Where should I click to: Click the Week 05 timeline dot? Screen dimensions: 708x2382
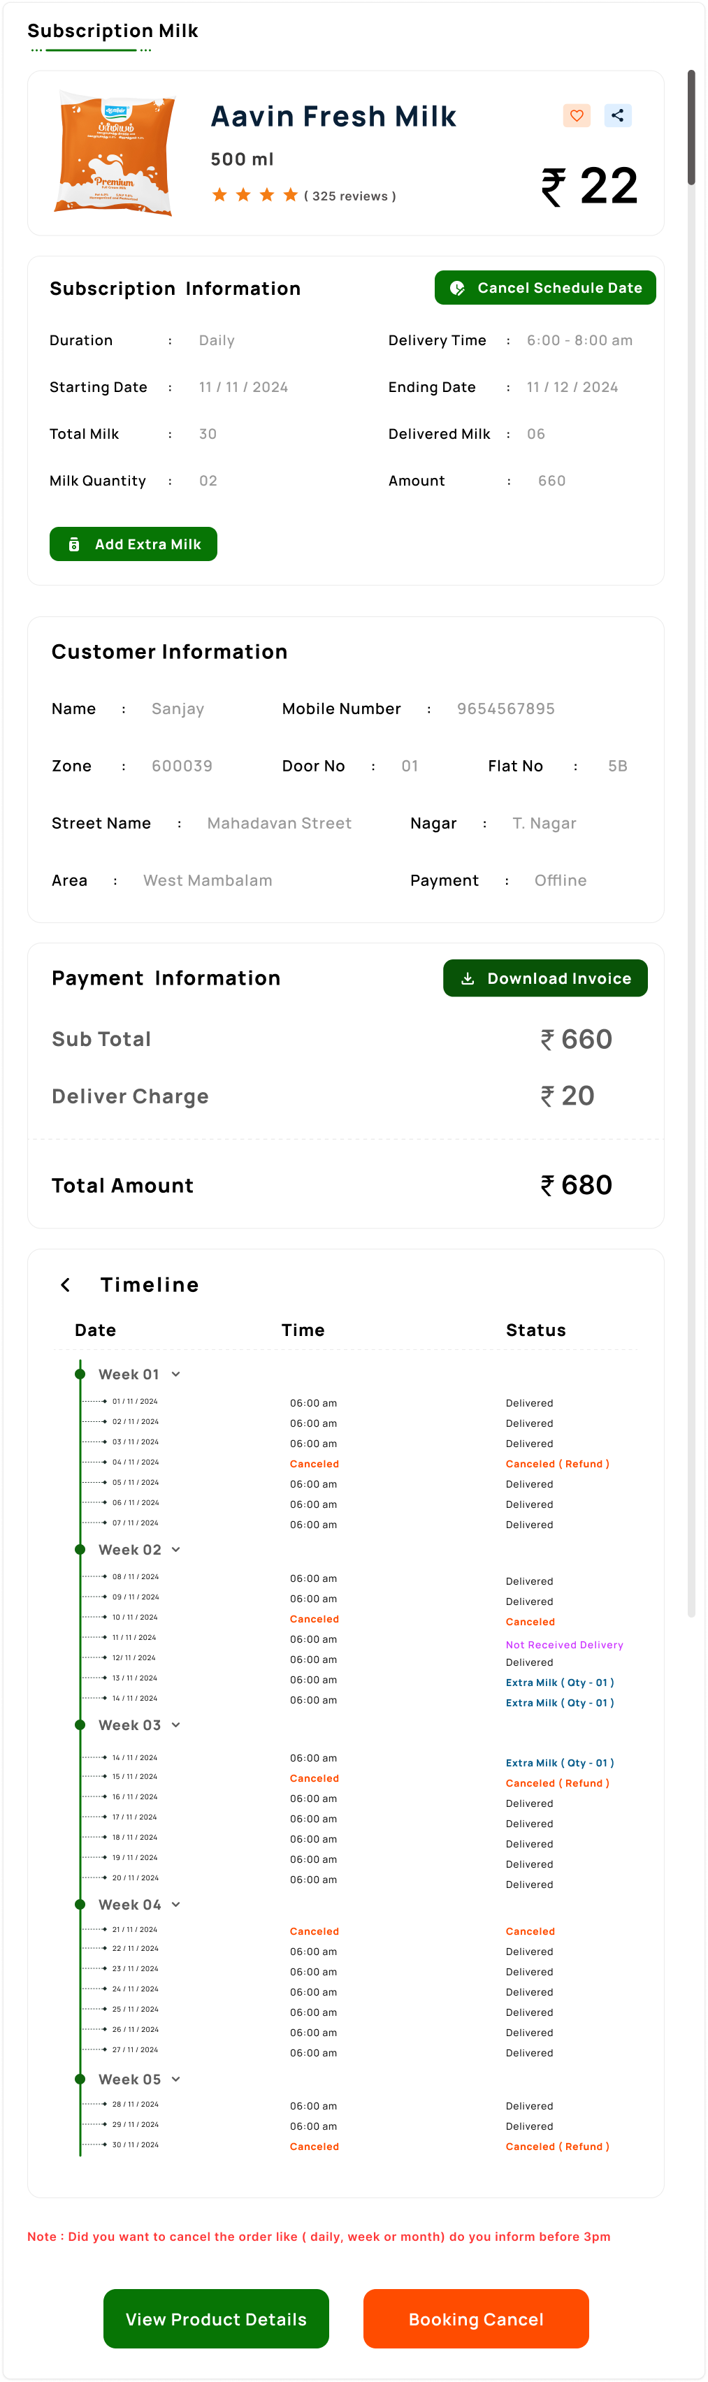[x=80, y=2079]
